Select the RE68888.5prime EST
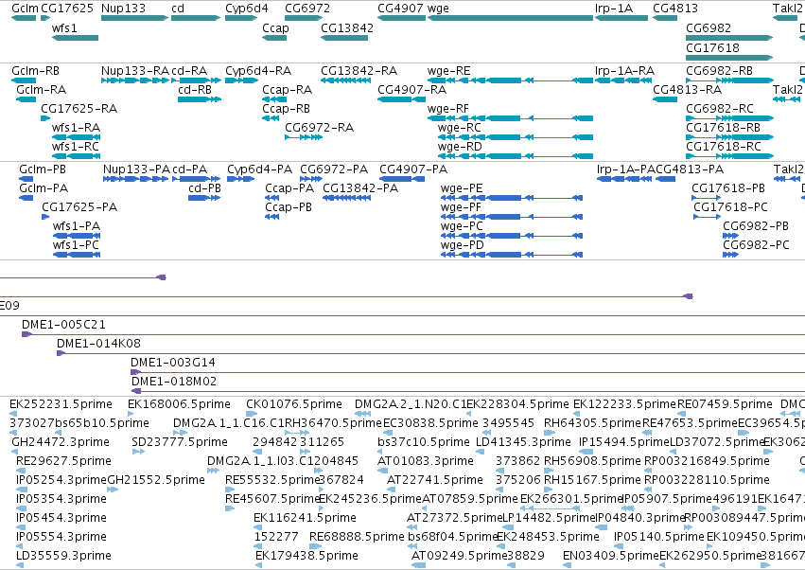This screenshot has width=805, height=570. [315, 546]
